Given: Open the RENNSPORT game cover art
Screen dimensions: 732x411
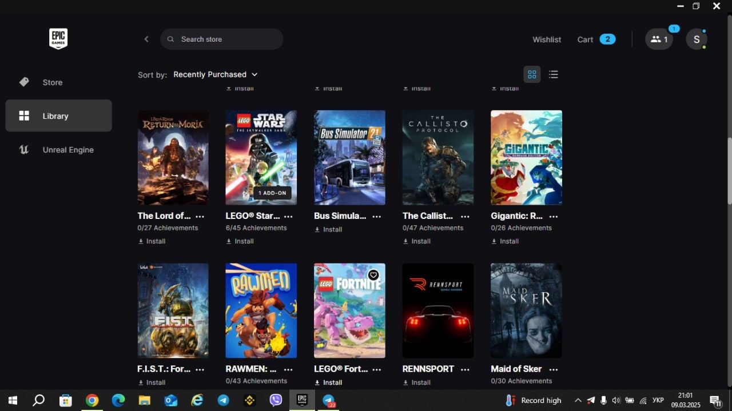Looking at the screenshot, I should point(438,310).
